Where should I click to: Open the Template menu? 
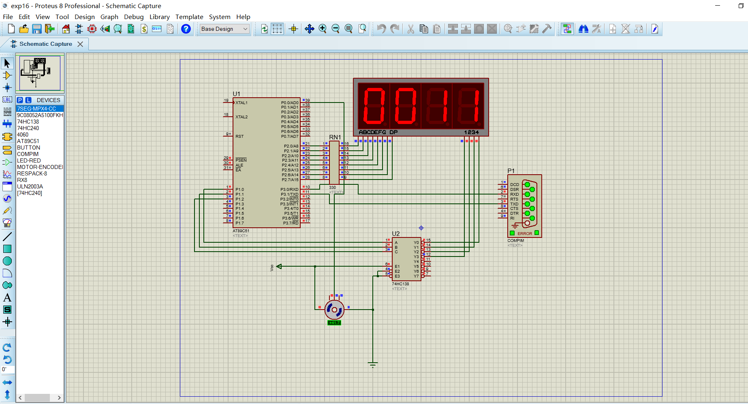tap(189, 17)
